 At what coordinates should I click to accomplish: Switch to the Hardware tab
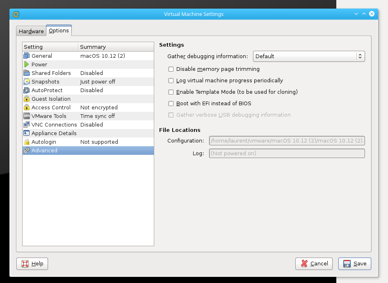(31, 31)
